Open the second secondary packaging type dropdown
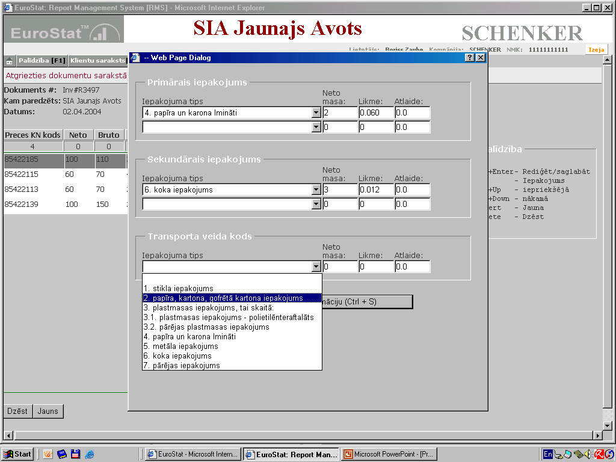Image resolution: width=616 pixels, height=462 pixels. pyautogui.click(x=316, y=205)
